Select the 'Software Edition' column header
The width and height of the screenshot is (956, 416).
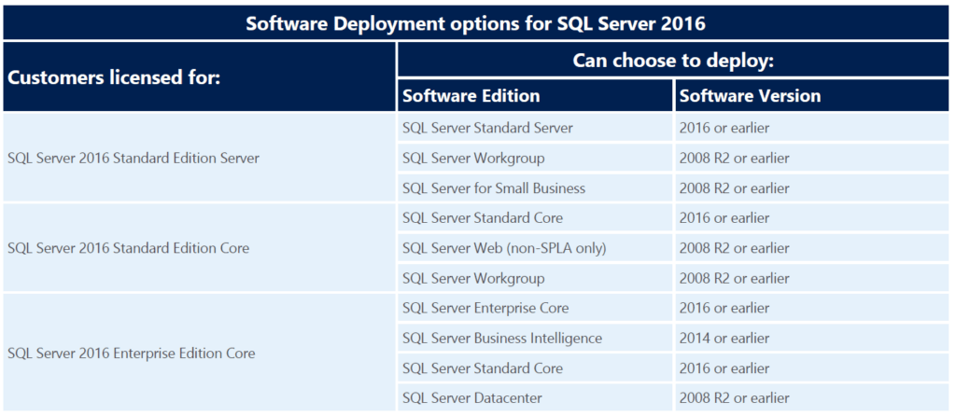pos(471,96)
